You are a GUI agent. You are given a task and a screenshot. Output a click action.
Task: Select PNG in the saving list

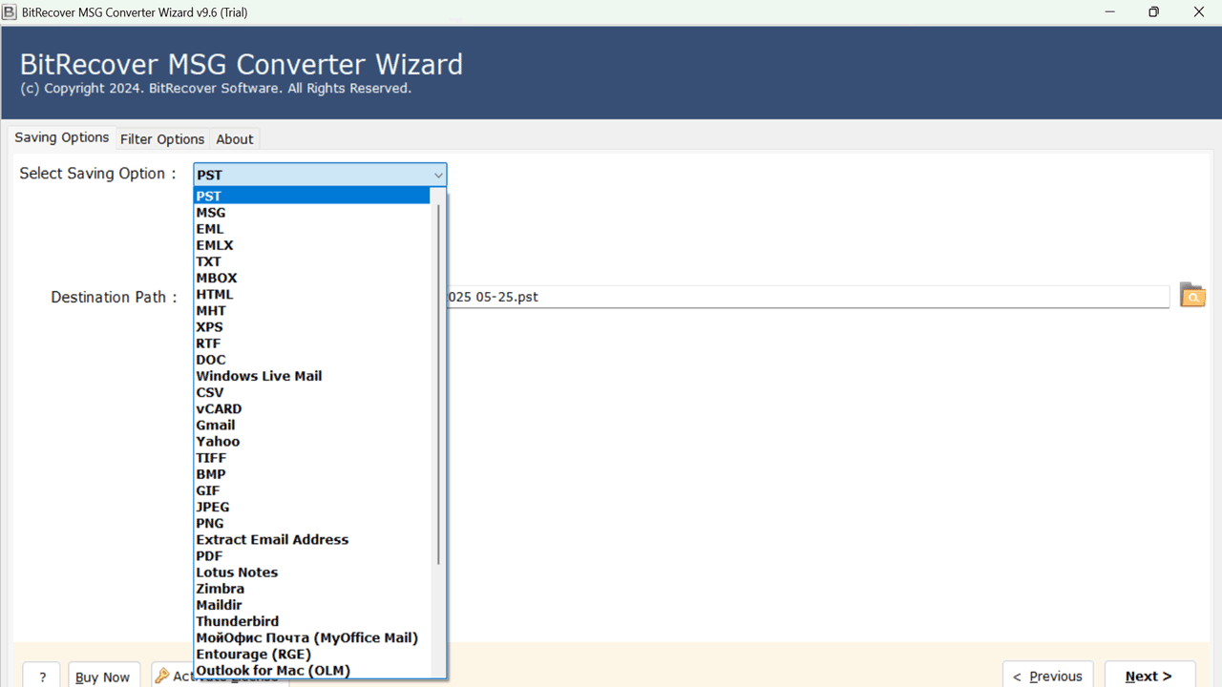pos(312,523)
